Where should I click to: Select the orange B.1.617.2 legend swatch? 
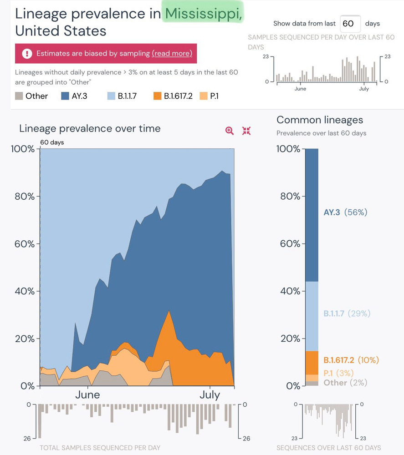click(x=157, y=96)
